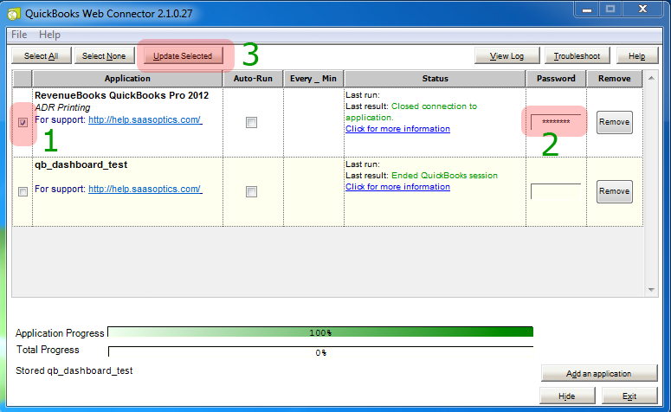This screenshot has height=412, width=671.
Task: Remove the RevenueBooks QuickBooks Pro 2012 application
Action: point(615,122)
